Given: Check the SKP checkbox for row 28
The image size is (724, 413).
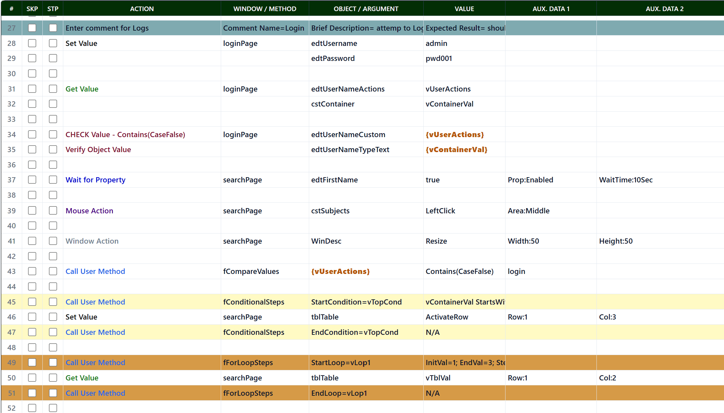Looking at the screenshot, I should pos(32,43).
